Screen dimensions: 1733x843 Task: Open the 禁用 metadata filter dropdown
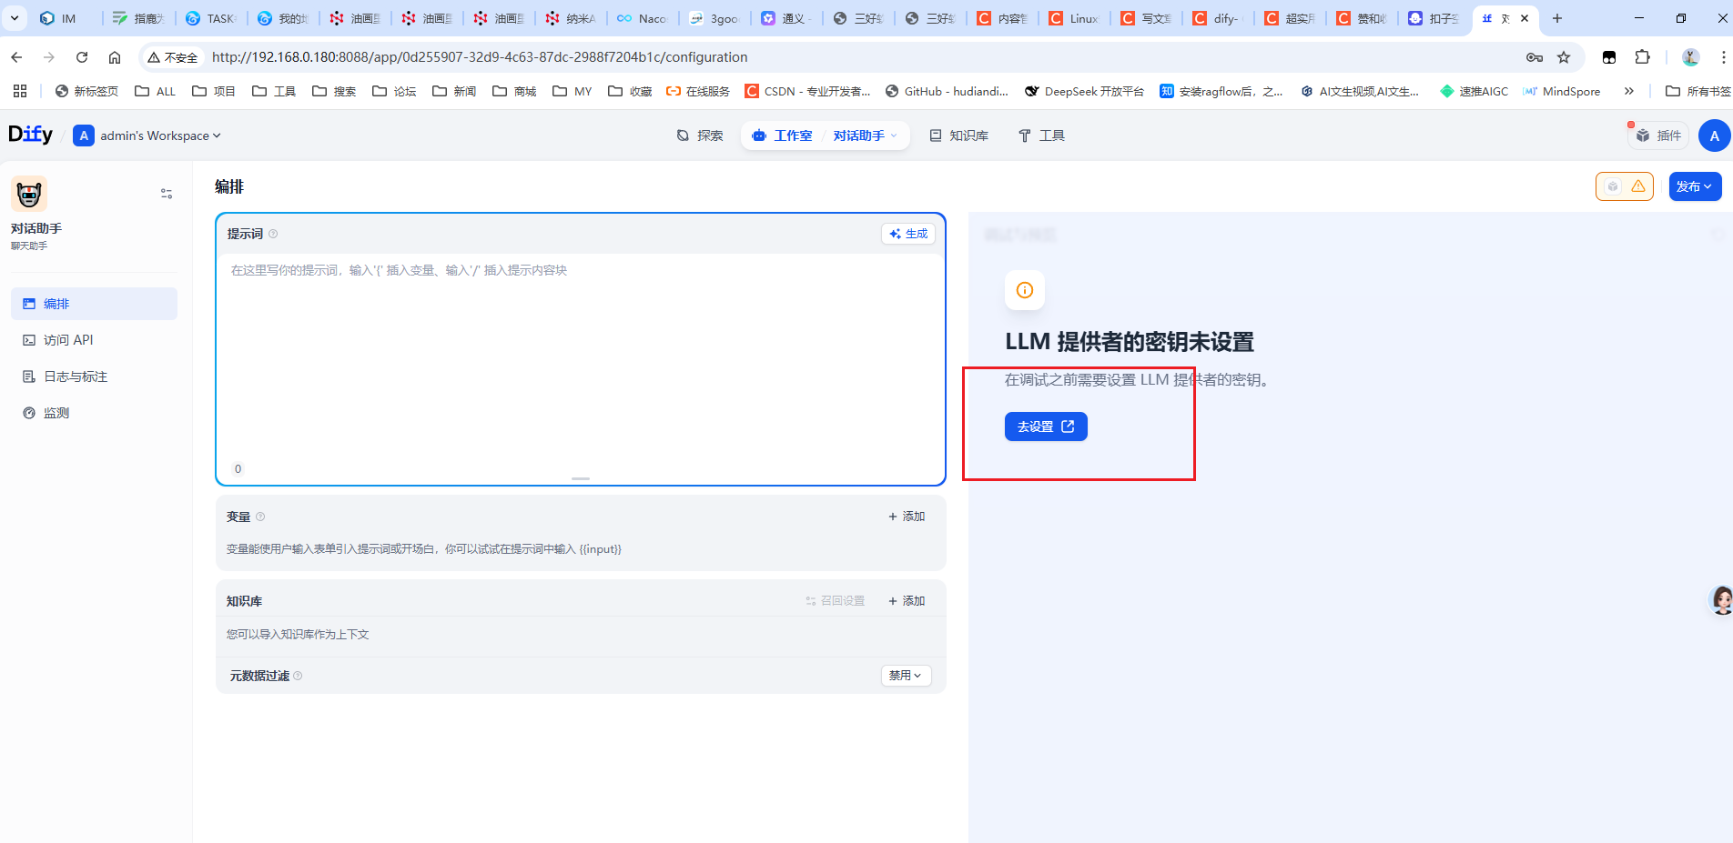click(906, 675)
